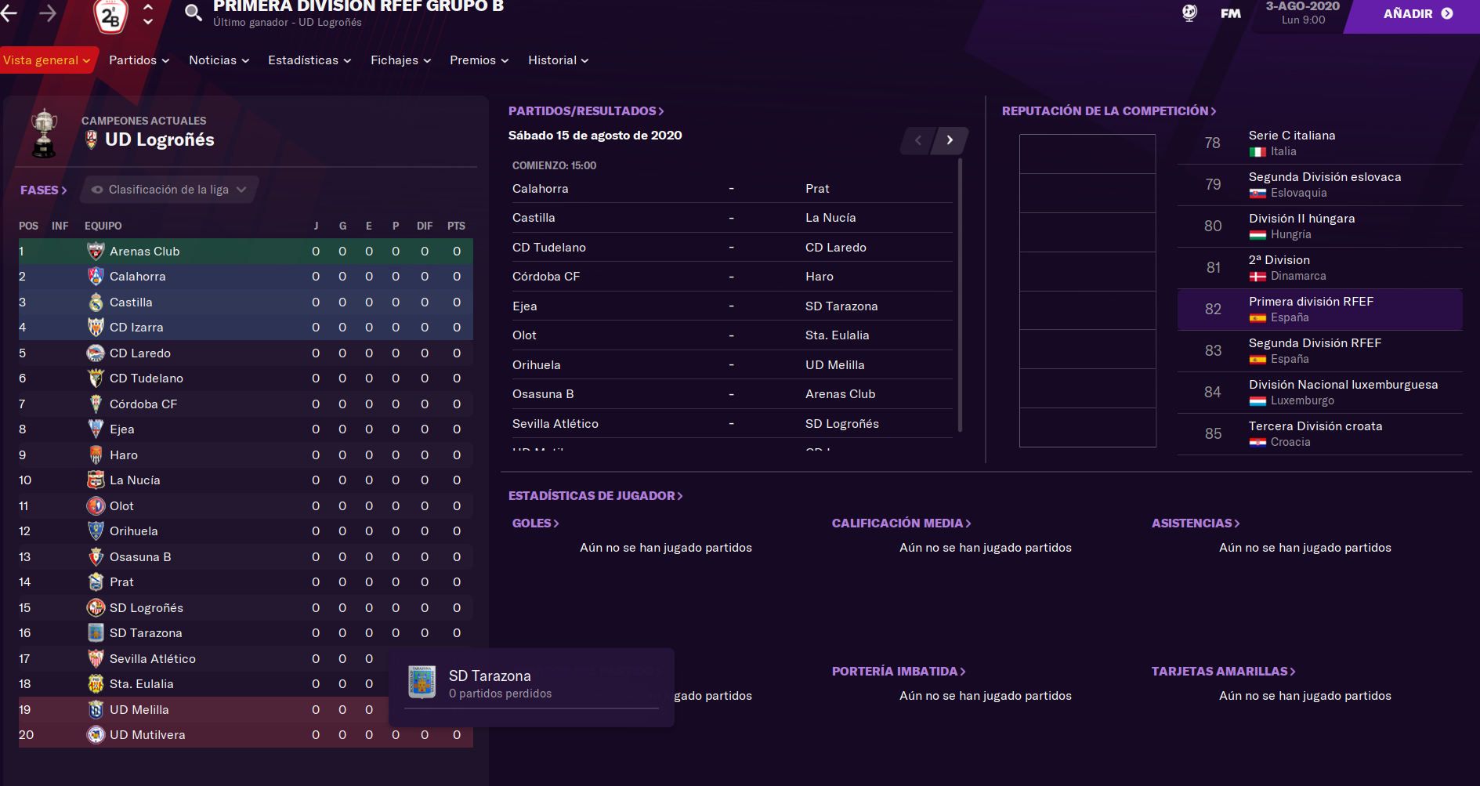Click the Prat crest
This screenshot has width=1480, height=786.
coord(96,582)
